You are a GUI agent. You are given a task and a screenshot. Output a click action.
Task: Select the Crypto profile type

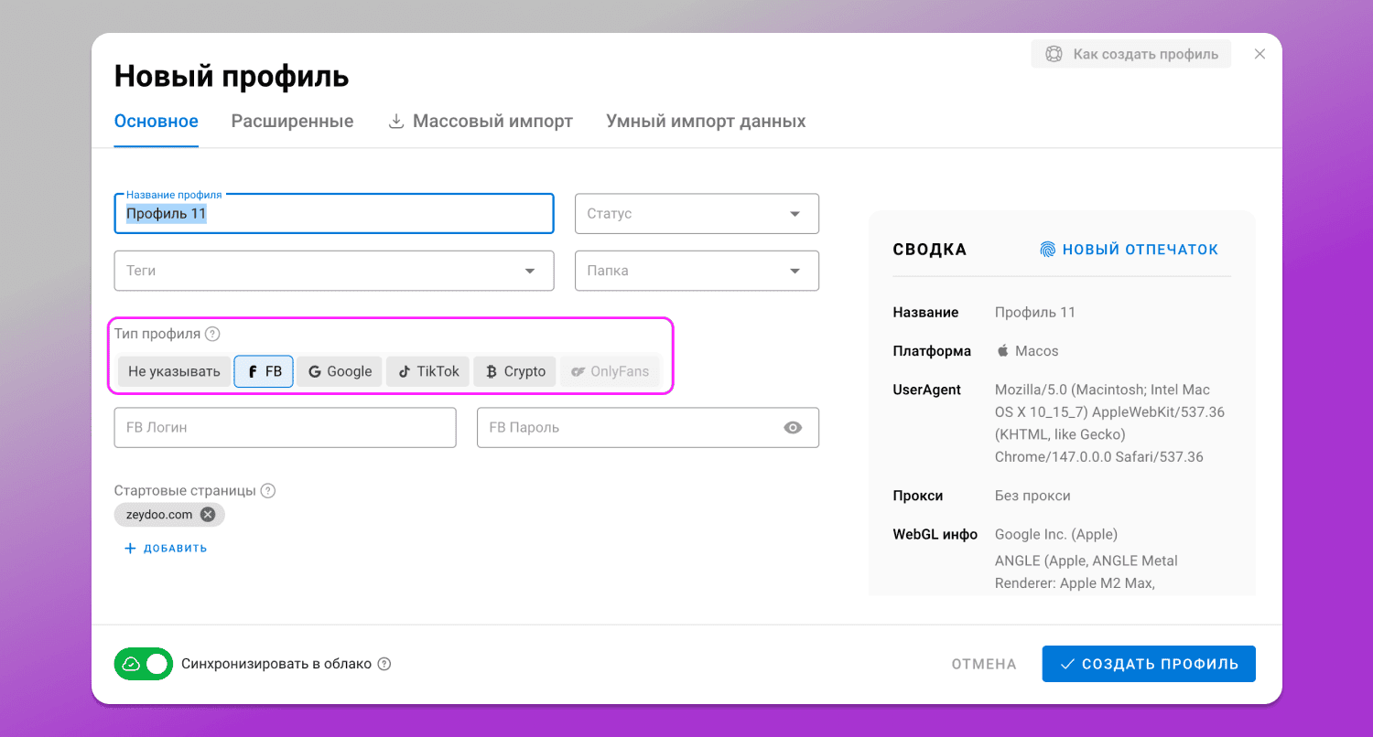click(x=514, y=371)
